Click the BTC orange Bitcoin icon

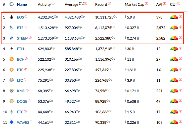[12, 70]
